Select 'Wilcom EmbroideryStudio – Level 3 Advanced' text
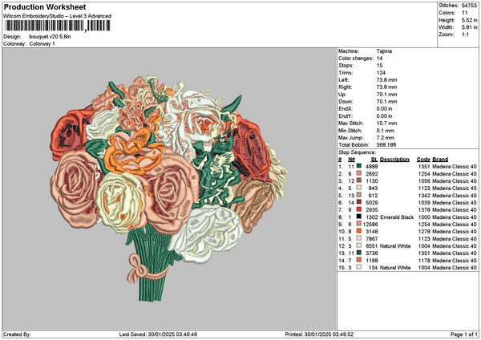The width and height of the screenshot is (481, 340). (58, 16)
